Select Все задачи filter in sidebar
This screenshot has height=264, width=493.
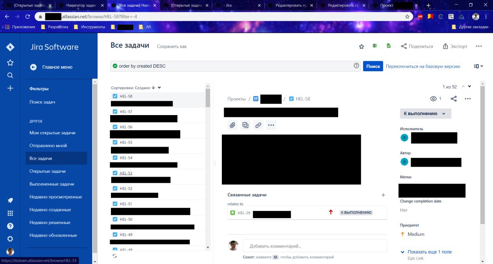[x=56, y=158]
